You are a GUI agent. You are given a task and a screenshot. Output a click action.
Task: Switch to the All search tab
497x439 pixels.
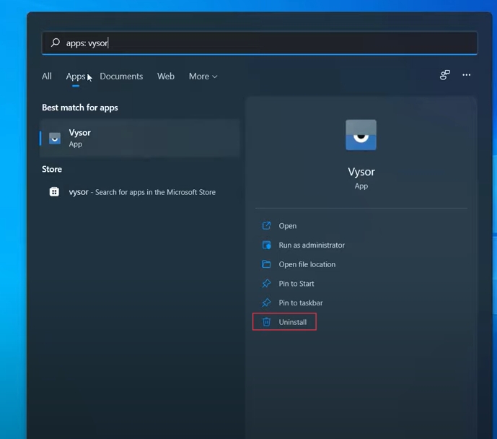pos(47,77)
